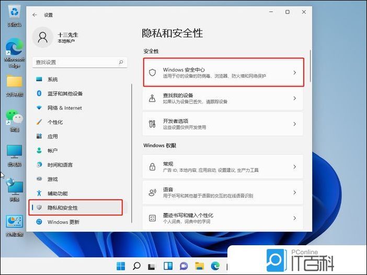The height and width of the screenshot is (275, 367).
Task: Click the person icon beside 帐户
Action: click(39, 150)
